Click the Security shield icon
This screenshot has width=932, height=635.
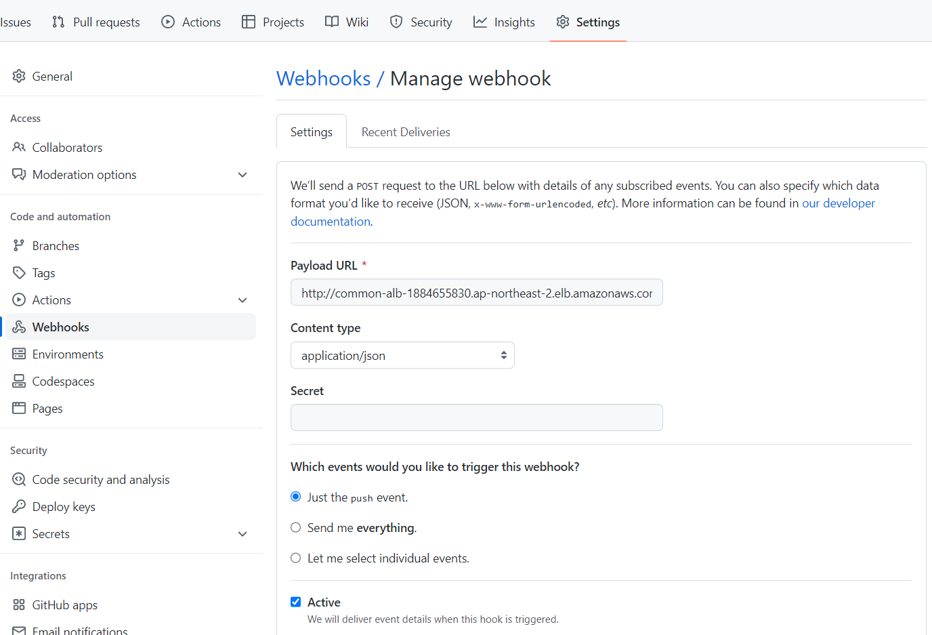tap(396, 22)
